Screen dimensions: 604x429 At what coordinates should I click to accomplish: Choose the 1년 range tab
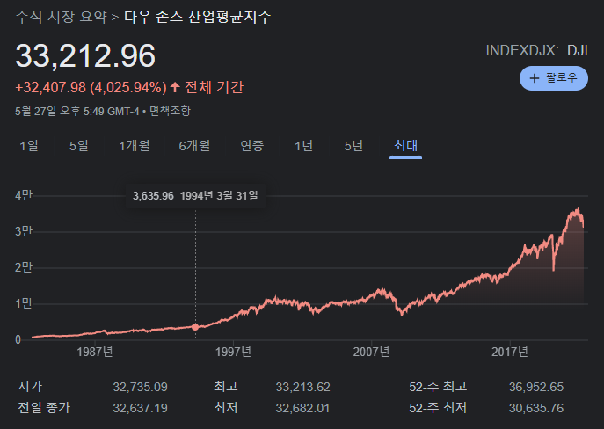[x=303, y=146]
